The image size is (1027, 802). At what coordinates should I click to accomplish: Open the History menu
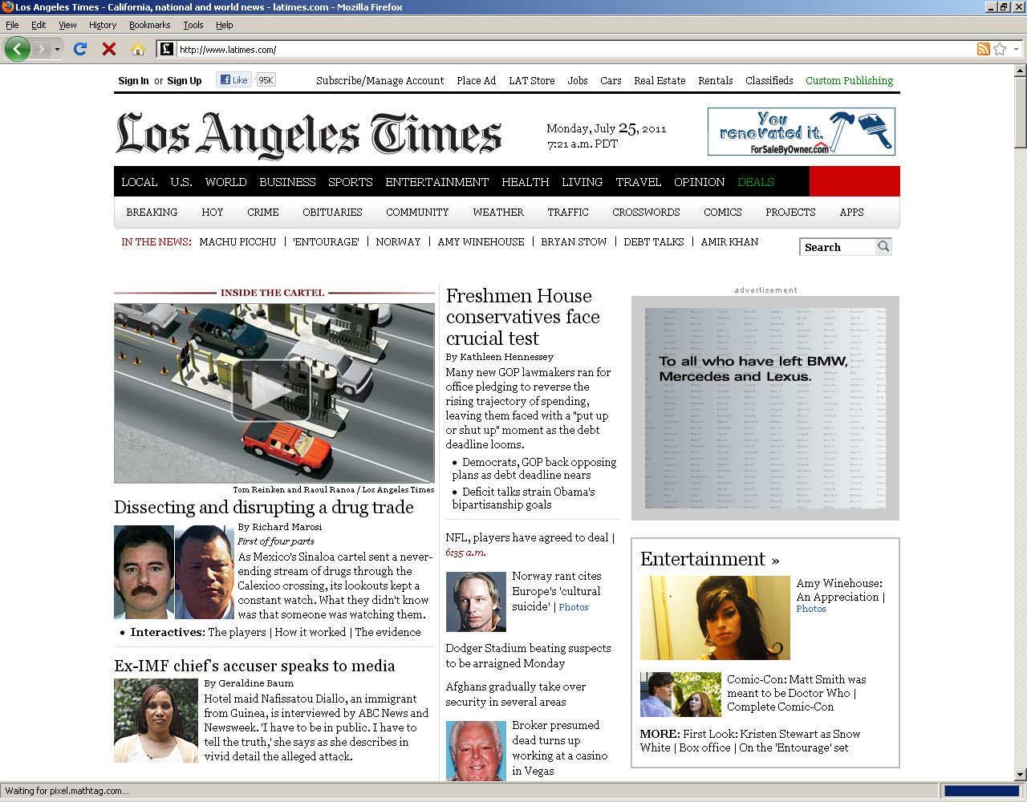103,25
